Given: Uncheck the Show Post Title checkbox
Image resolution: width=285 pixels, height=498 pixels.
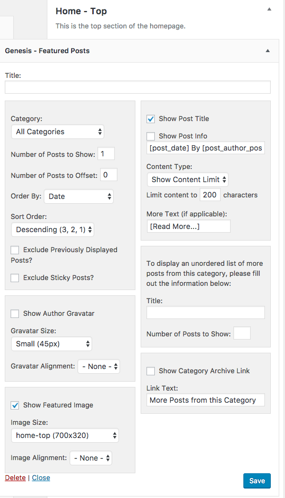Looking at the screenshot, I should (151, 119).
